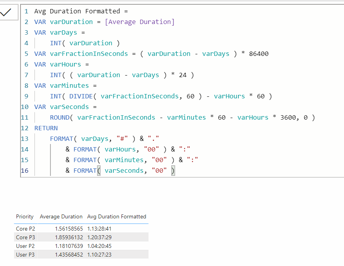Click the value 1.56158565

pos(69,229)
